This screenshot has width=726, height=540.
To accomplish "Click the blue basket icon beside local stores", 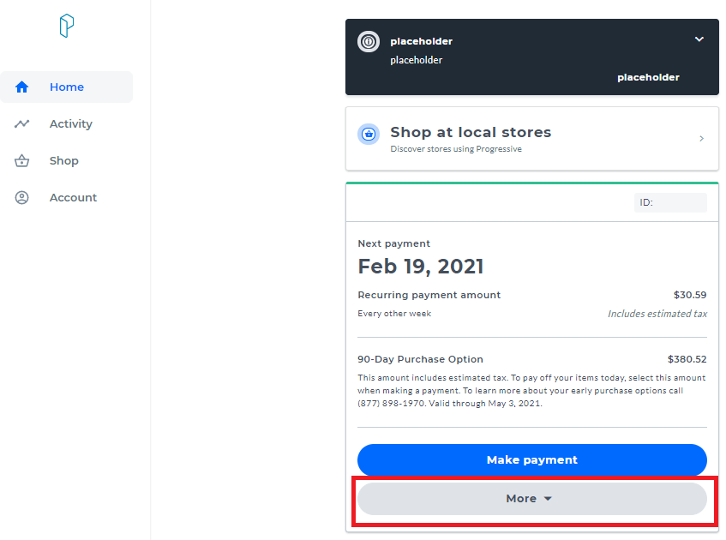I will pyautogui.click(x=369, y=134).
